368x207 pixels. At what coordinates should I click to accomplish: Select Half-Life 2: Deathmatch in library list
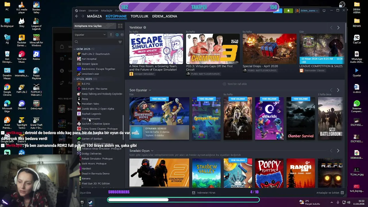96,54
